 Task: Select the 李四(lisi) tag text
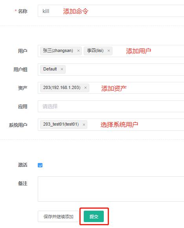[95, 51]
